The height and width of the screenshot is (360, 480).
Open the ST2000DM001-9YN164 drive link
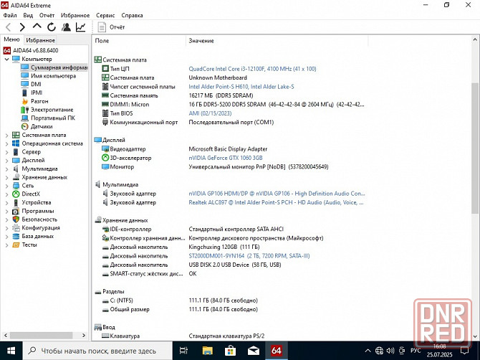coord(249,256)
